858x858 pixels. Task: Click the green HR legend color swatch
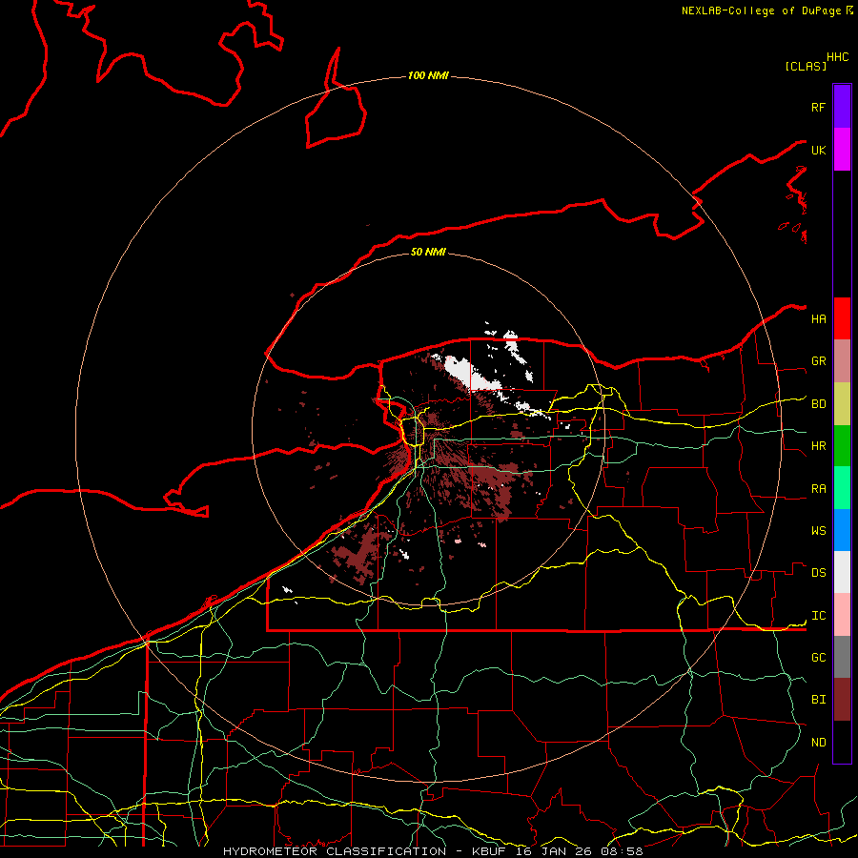pyautogui.click(x=842, y=446)
